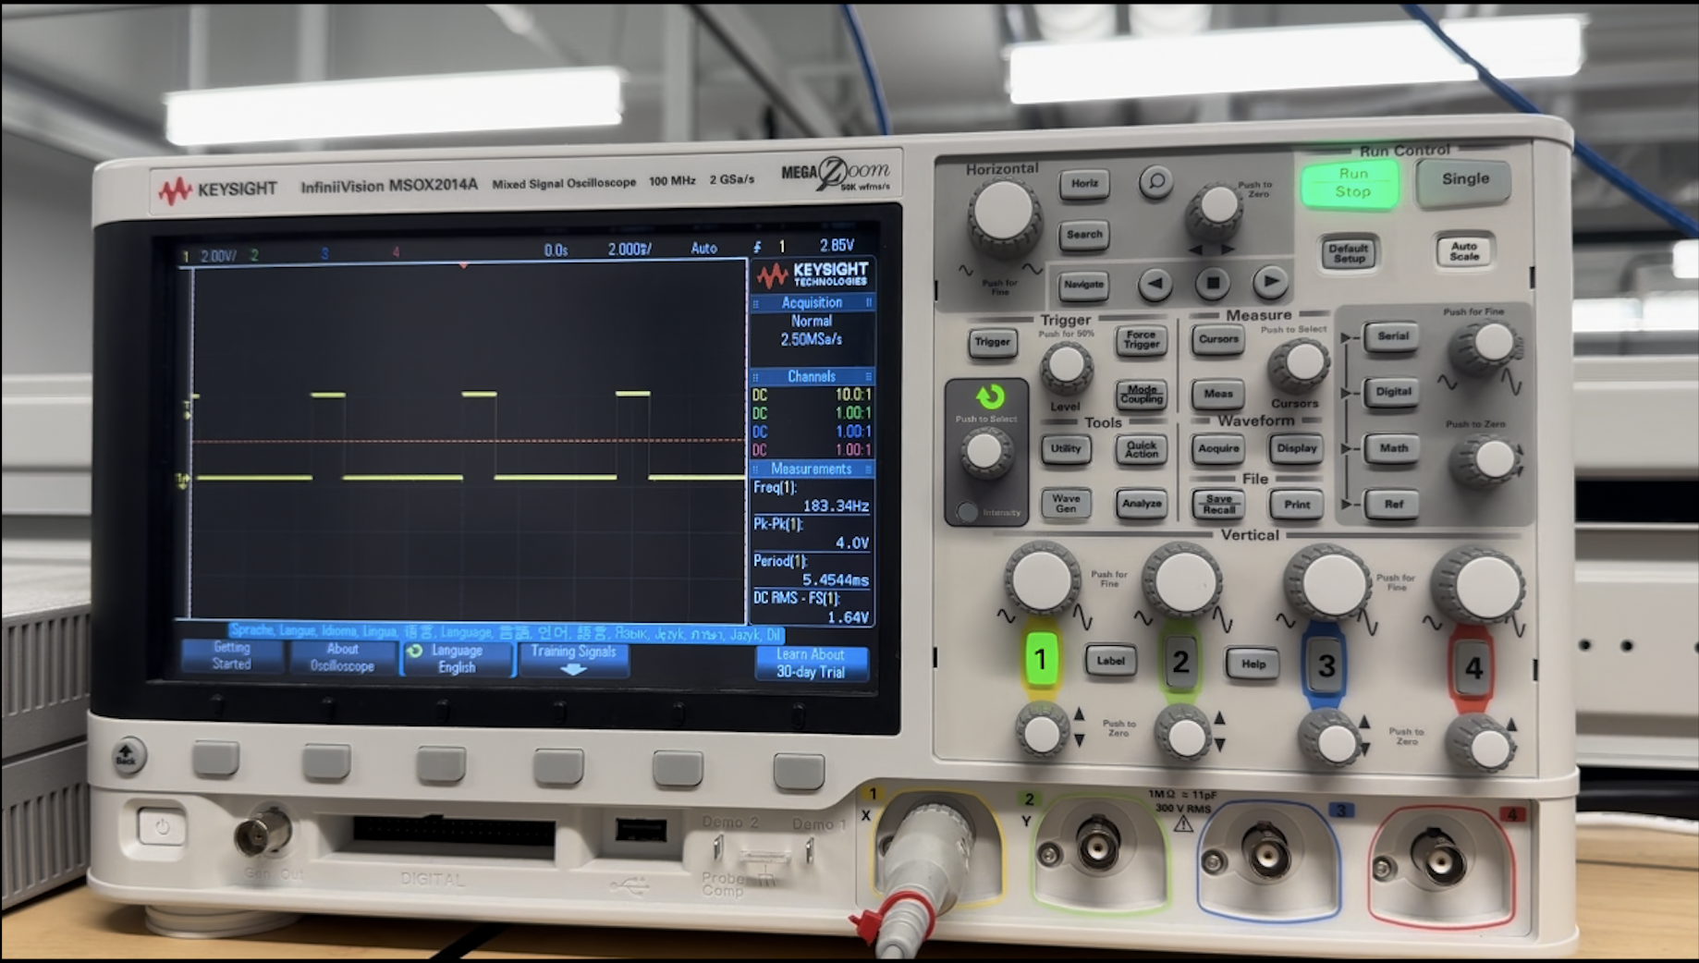The image size is (1699, 963).
Task: Click the Save Recall button
Action: [1218, 505]
